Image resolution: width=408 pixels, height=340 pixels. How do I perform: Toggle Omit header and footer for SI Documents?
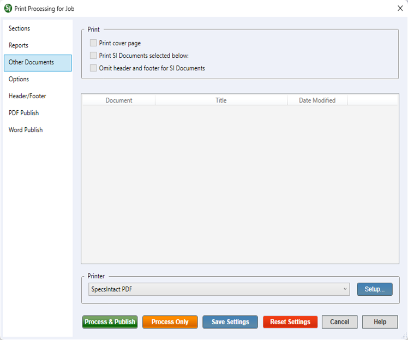point(93,68)
